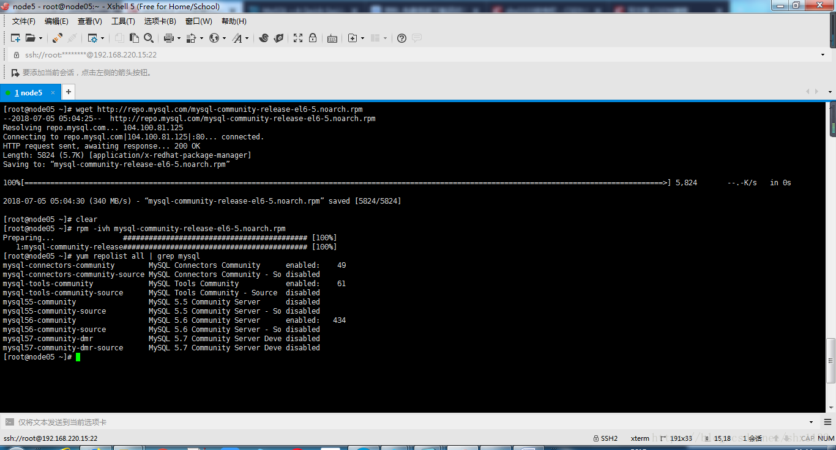Click the yum repolist command line
Image resolution: width=836 pixels, height=450 pixels.
click(102, 256)
